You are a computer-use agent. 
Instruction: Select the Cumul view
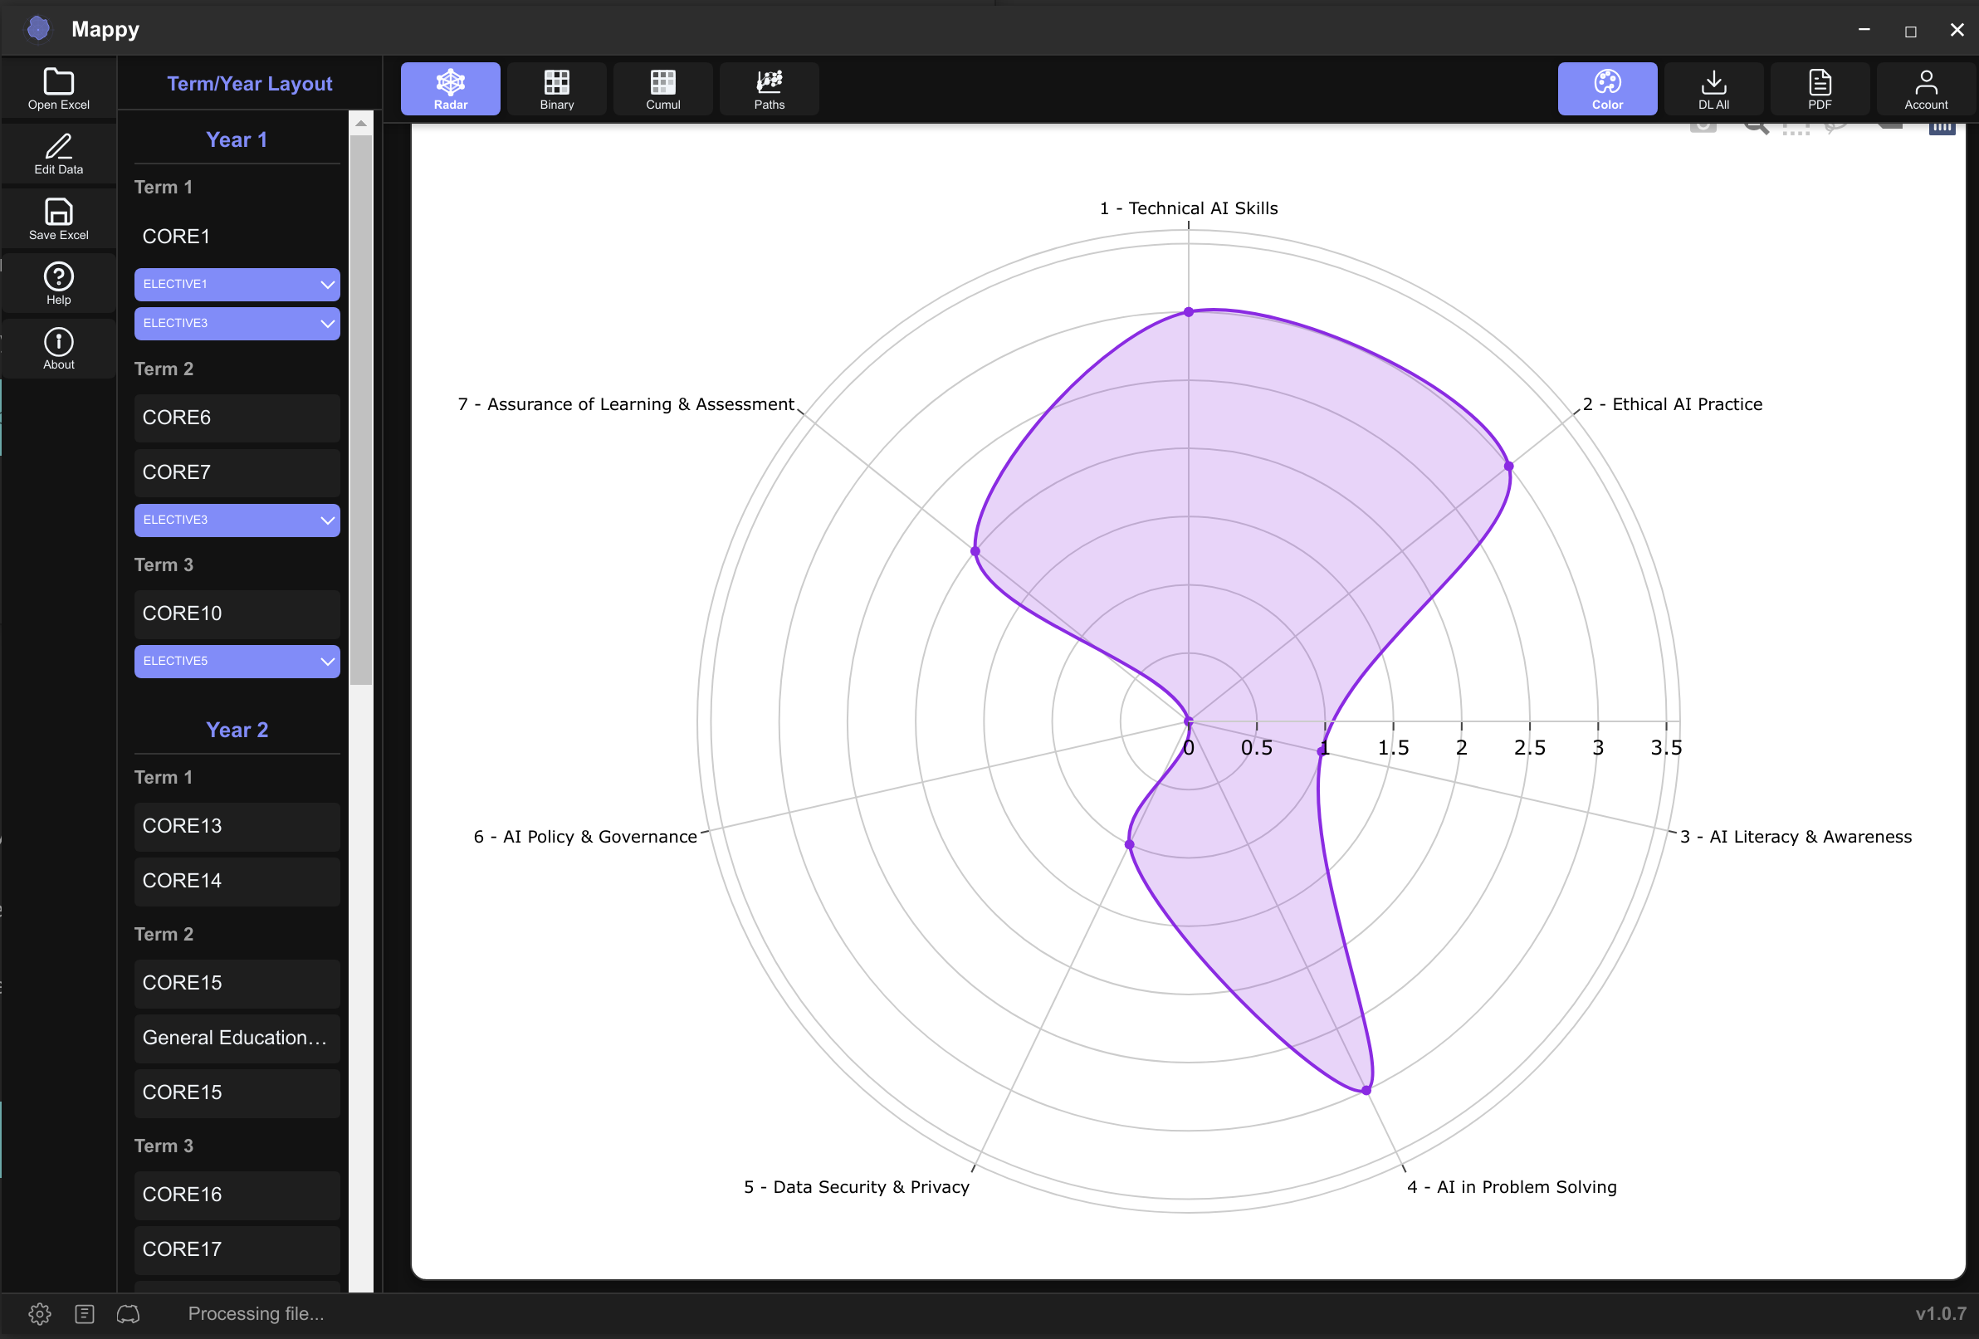click(x=662, y=89)
